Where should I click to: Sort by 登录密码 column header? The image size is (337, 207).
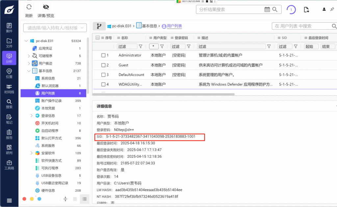click(181, 38)
